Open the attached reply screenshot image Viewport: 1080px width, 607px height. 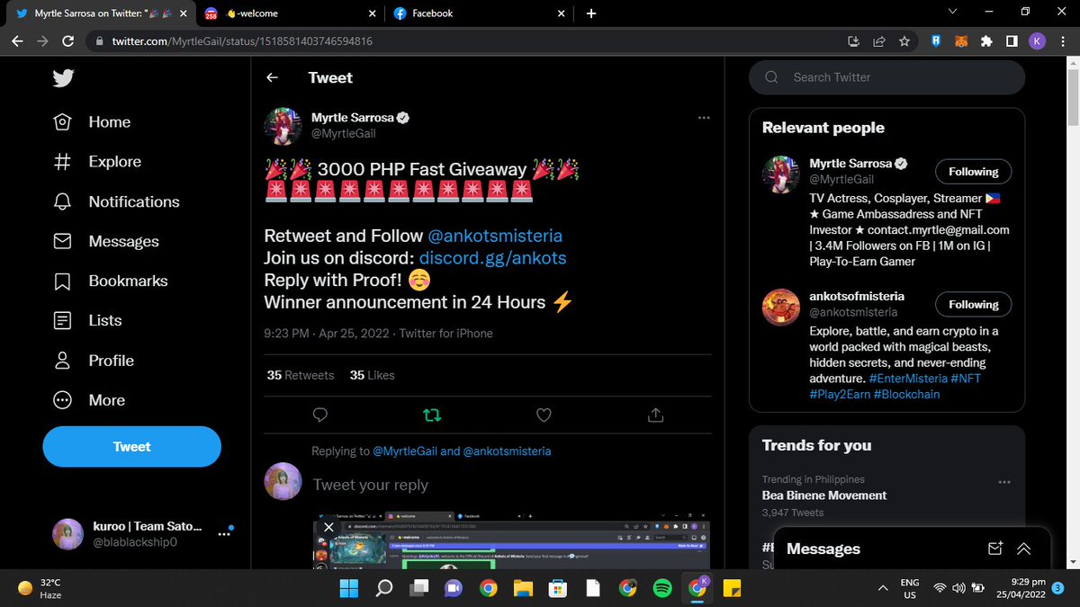tap(511, 541)
